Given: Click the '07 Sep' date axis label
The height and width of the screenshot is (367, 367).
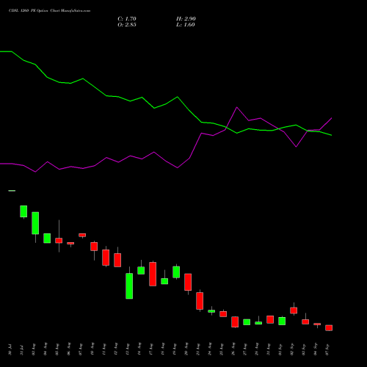Looking at the screenshot, I should tap(327, 349).
